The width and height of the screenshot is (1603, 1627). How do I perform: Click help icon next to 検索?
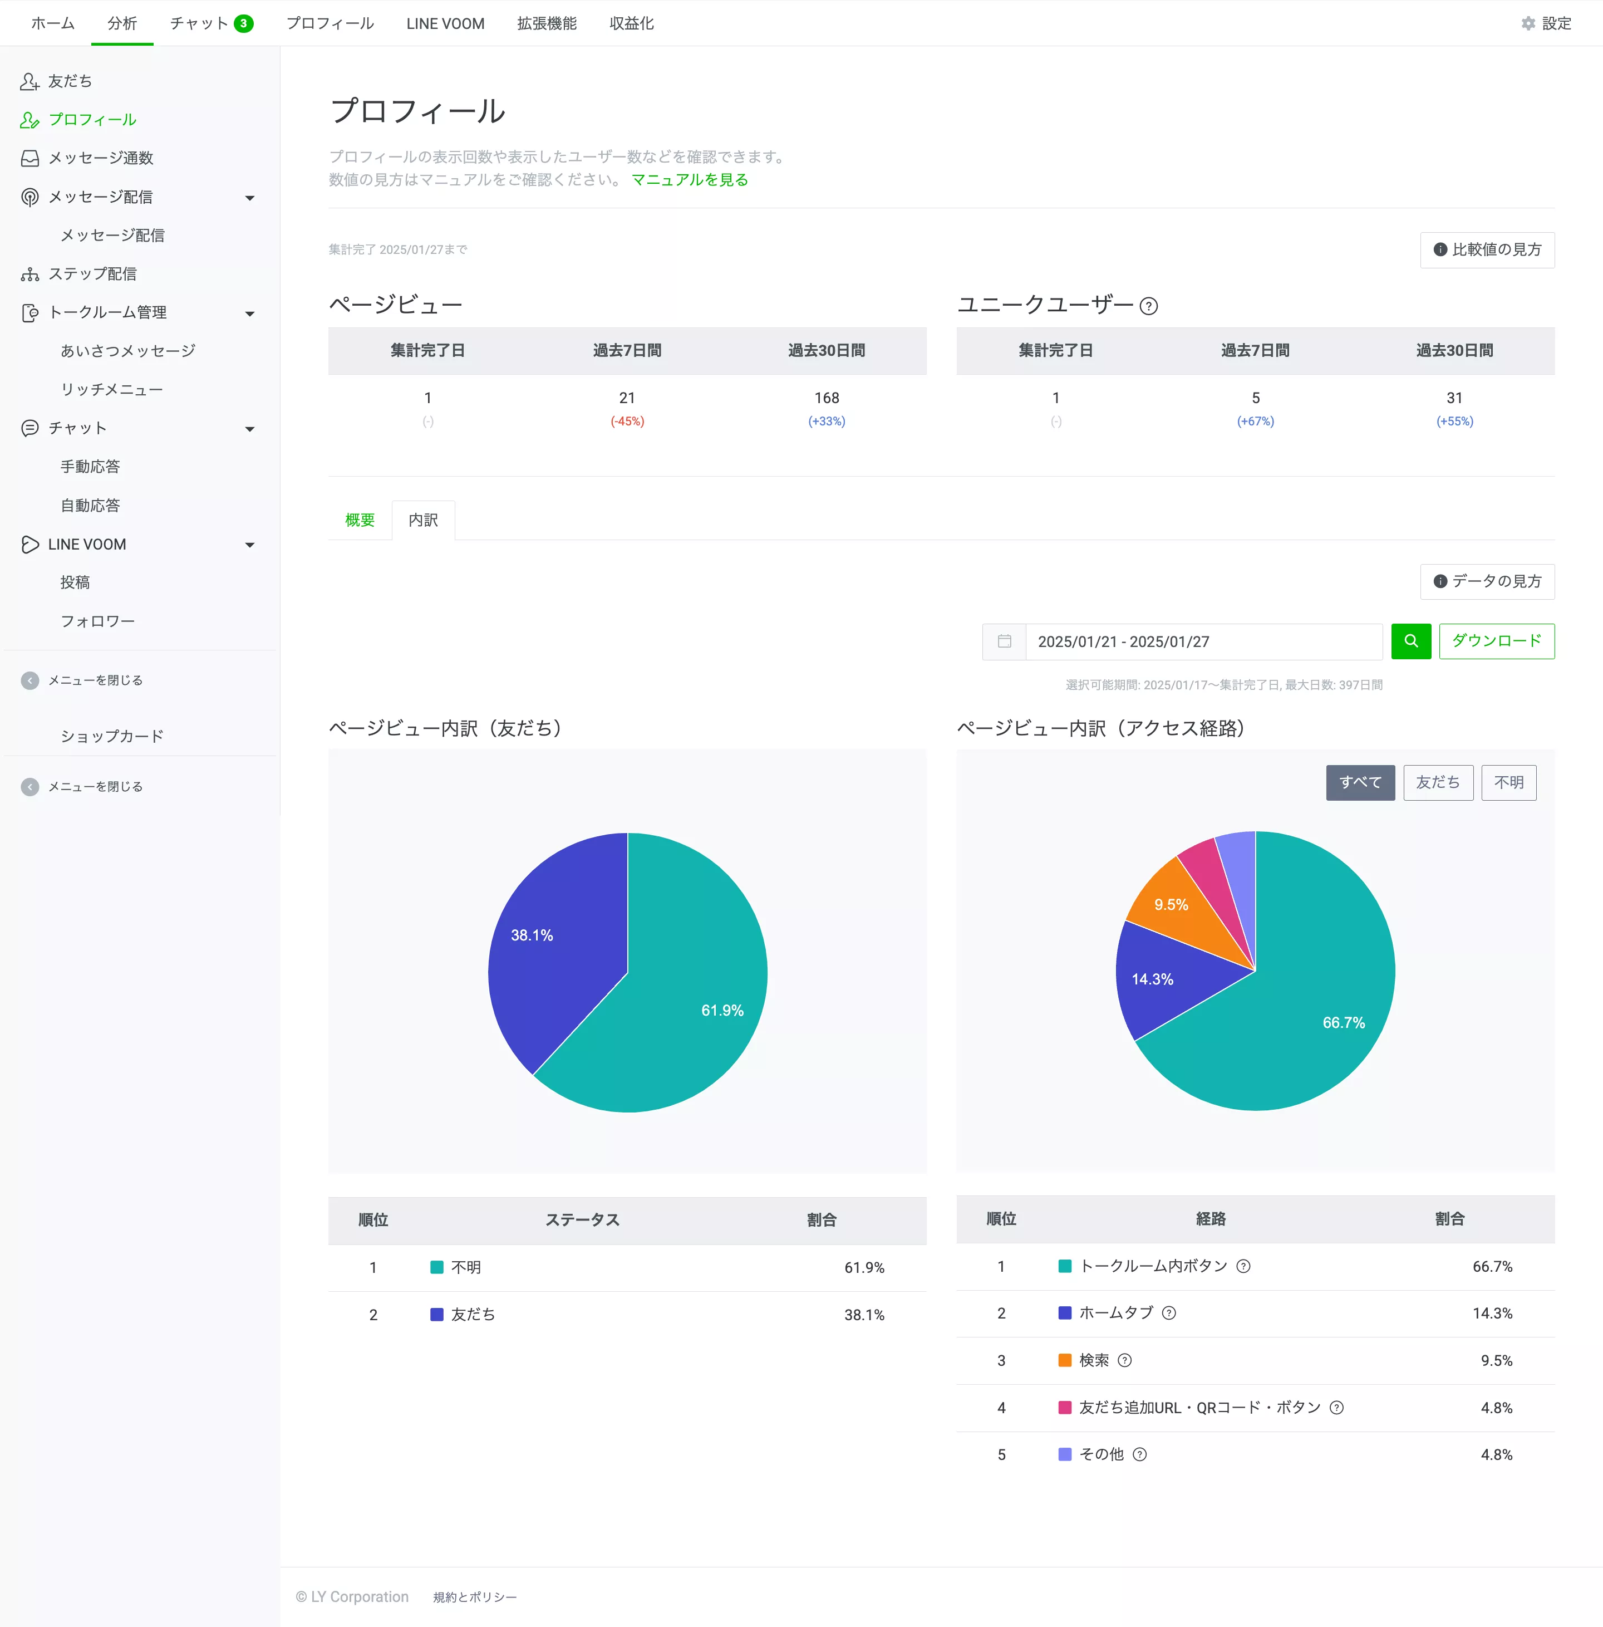tap(1125, 1360)
